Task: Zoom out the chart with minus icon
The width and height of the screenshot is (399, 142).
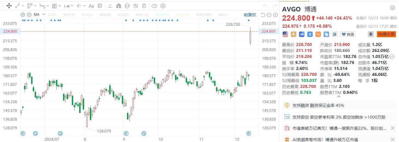Action: pyautogui.click(x=269, y=15)
